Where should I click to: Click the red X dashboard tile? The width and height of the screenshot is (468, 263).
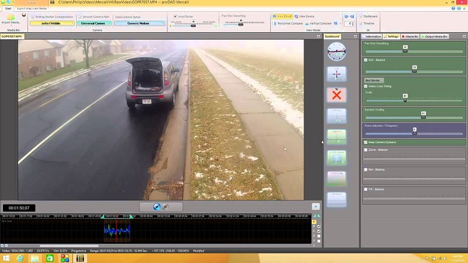336,95
